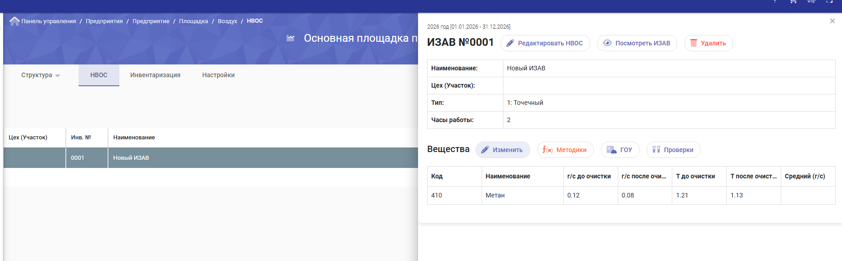The width and height of the screenshot is (842, 261).
Task: Click the home icon in the breadcrumb
Action: point(15,21)
